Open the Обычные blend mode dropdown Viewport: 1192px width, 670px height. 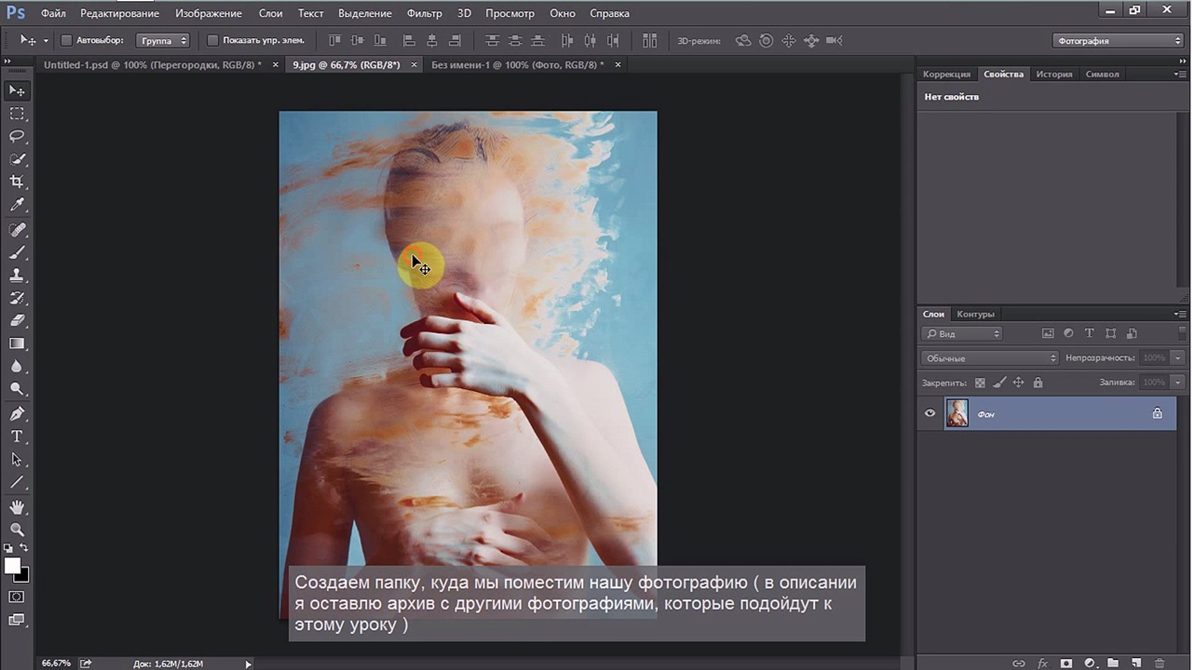click(989, 358)
